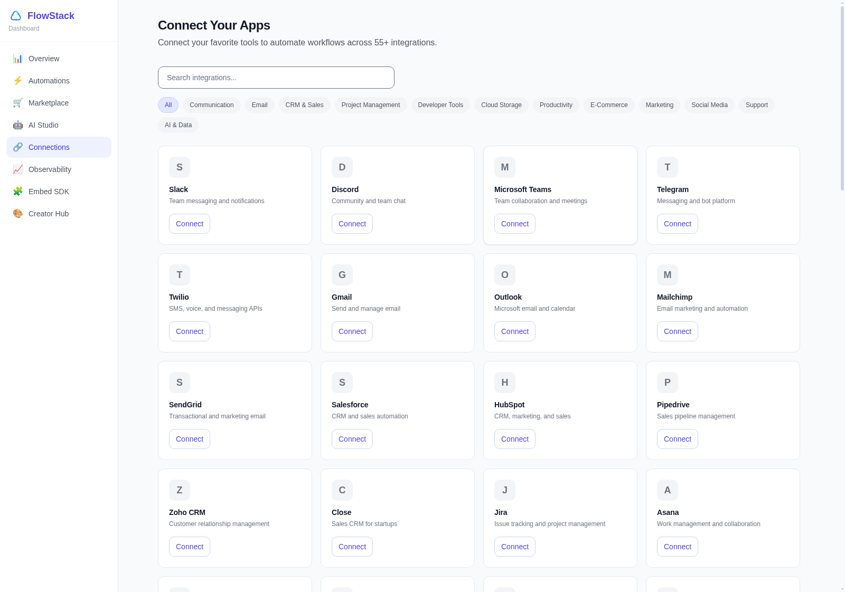The image size is (845, 592).
Task: Connect the HubSpot integration
Action: point(515,439)
